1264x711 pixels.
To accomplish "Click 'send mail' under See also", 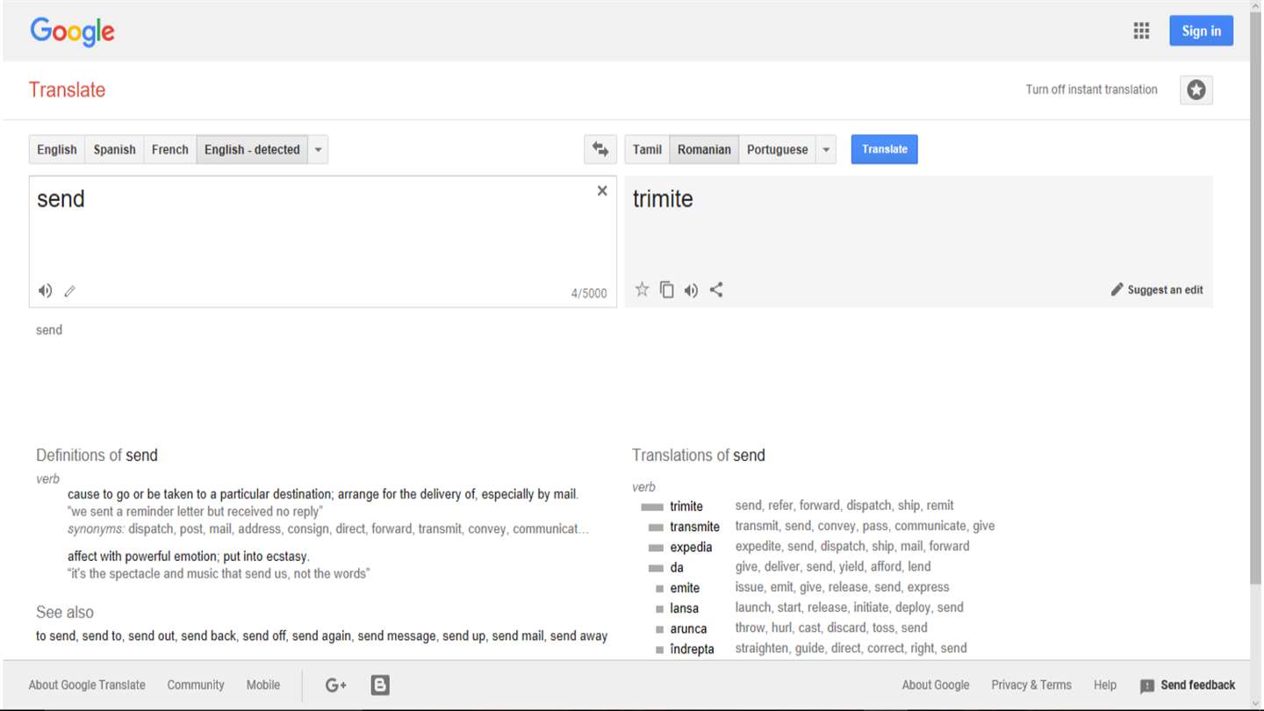I will pyautogui.click(x=519, y=636).
